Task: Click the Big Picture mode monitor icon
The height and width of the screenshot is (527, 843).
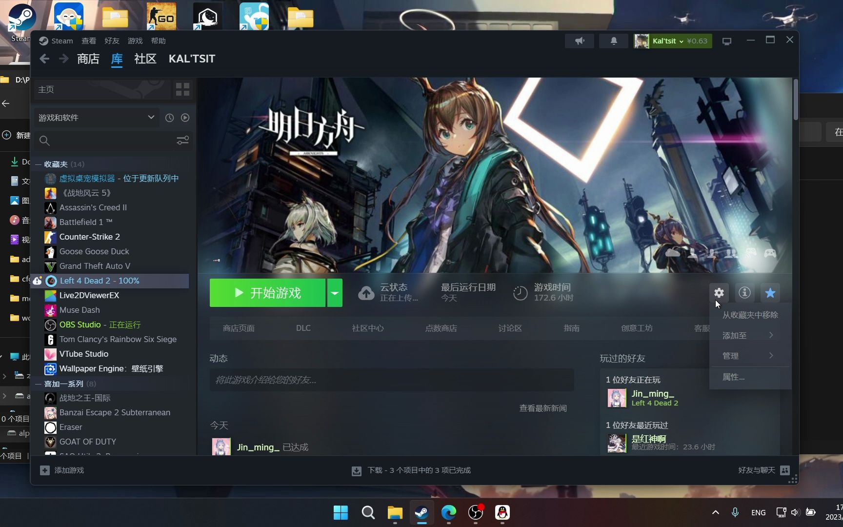Action: [727, 41]
